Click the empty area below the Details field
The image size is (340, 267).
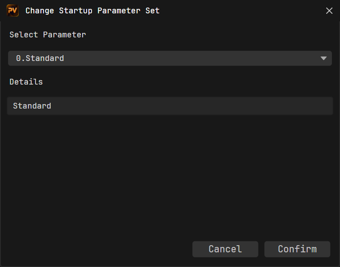(170, 174)
